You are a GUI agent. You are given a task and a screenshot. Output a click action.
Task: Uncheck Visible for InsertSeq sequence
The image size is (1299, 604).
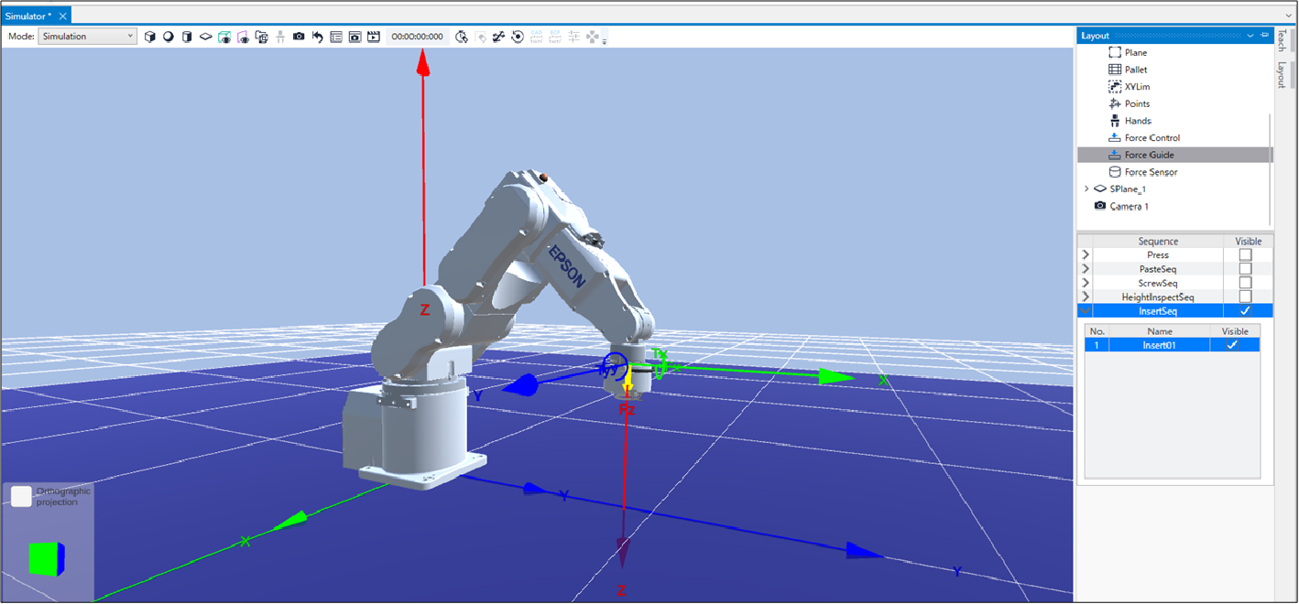point(1245,311)
